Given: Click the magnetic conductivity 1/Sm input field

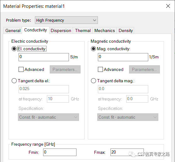Looking at the screenshot, I should 123,57.
